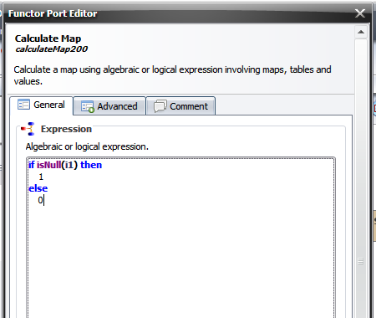Image resolution: width=376 pixels, height=318 pixels.
Task: Click the value 1 in expression
Action: (x=41, y=177)
